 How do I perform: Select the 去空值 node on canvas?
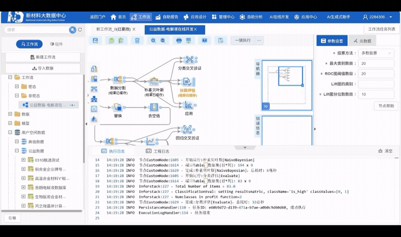[154, 108]
